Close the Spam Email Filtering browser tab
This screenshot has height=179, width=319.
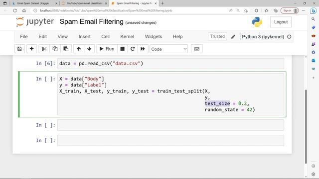click(156, 3)
